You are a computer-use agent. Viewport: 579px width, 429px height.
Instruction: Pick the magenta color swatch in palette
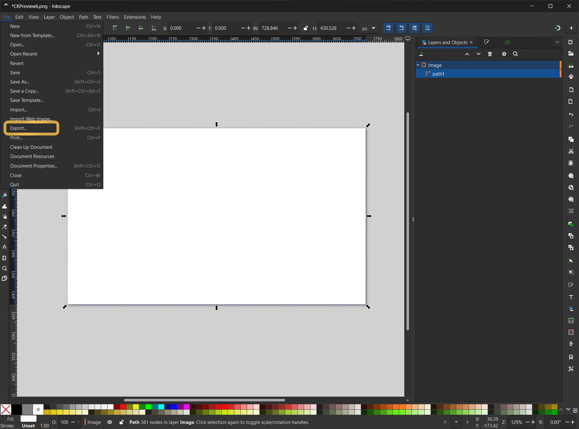click(186, 407)
